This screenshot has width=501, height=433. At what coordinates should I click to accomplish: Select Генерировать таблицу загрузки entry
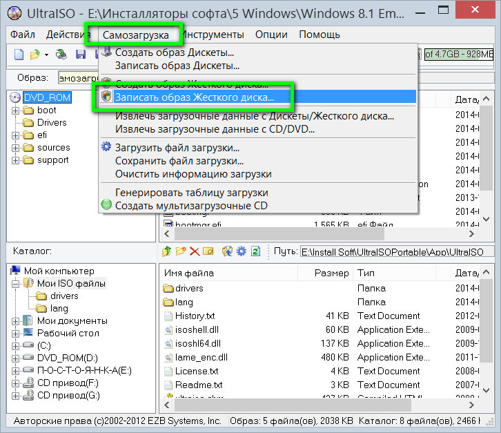point(258,193)
